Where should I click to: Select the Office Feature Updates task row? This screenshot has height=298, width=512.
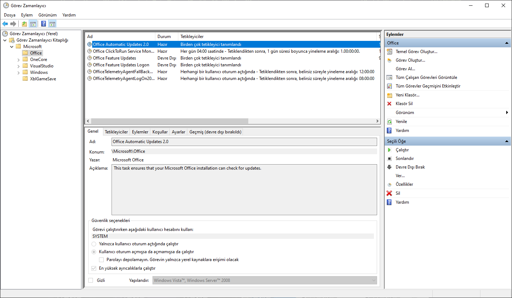(x=233, y=58)
